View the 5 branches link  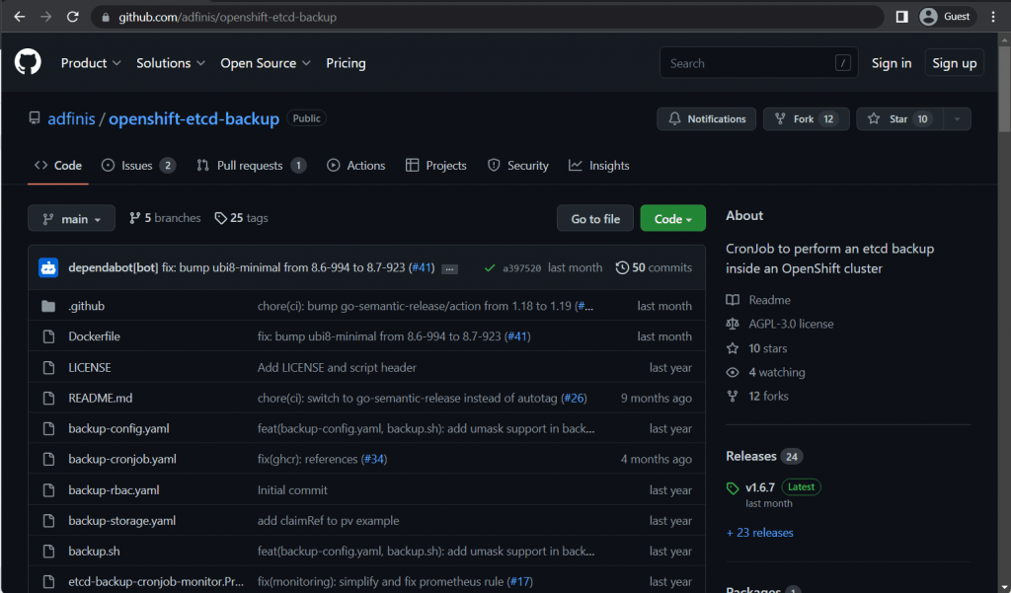(x=165, y=218)
